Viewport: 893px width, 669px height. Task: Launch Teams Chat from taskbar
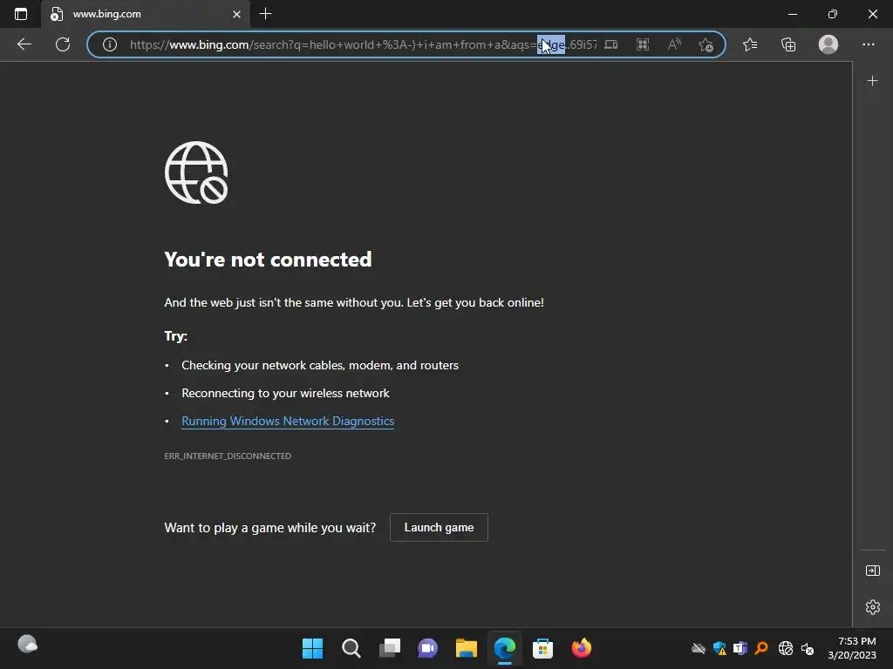(427, 648)
